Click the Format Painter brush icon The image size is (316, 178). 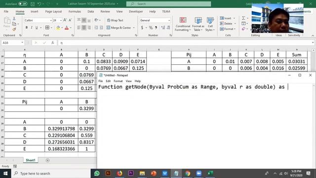(14, 29)
